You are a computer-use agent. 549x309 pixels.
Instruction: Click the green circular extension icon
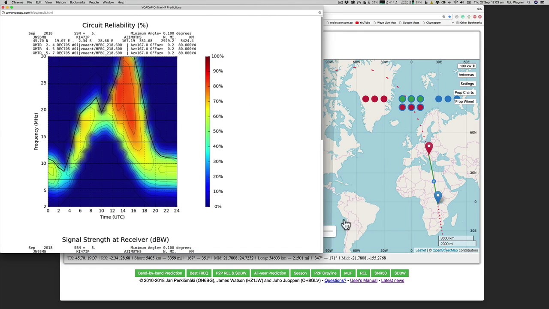coord(463,17)
